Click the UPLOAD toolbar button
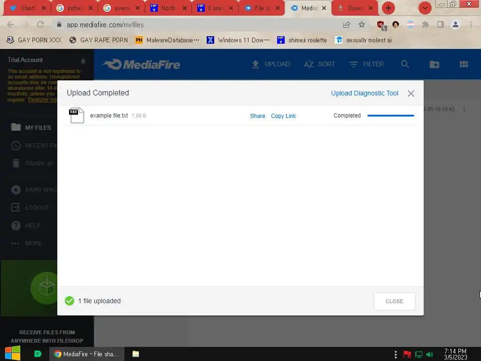This screenshot has height=361, width=481. point(271,64)
